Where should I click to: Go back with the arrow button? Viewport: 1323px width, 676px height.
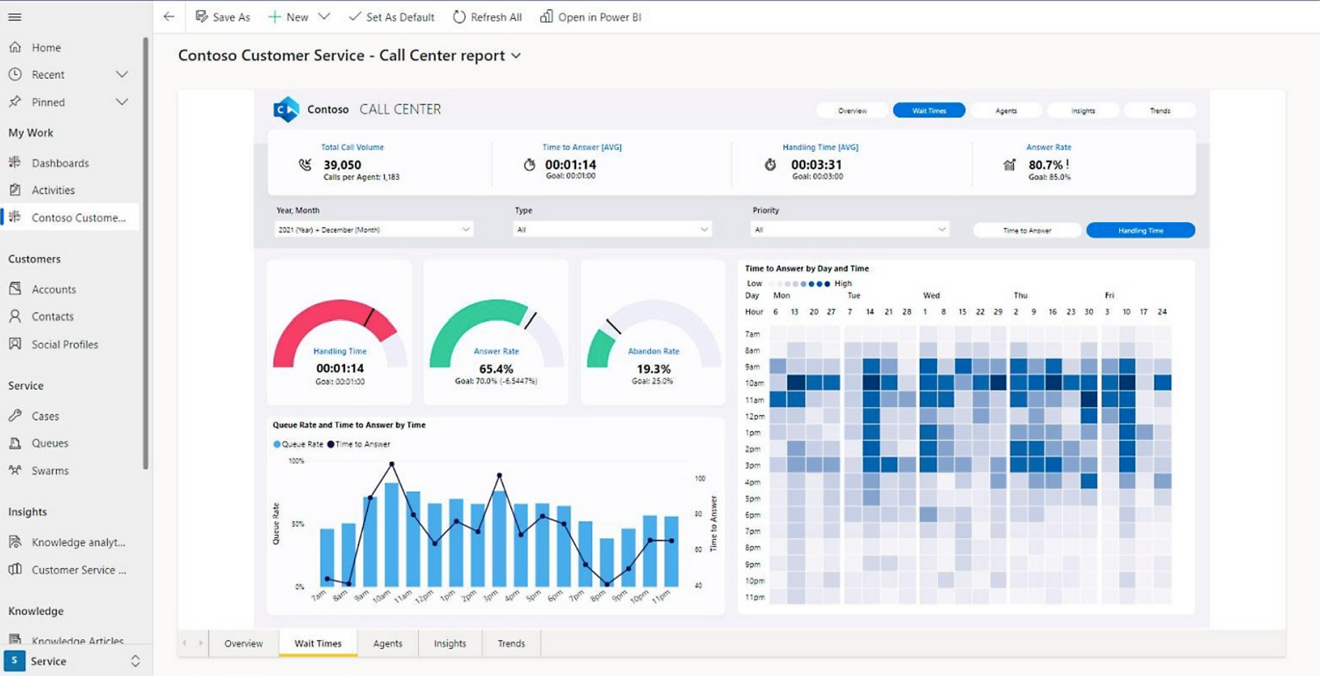[168, 17]
